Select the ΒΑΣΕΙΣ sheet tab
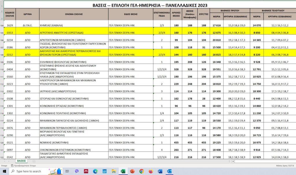This screenshot has width=296, height=175. [21, 161]
